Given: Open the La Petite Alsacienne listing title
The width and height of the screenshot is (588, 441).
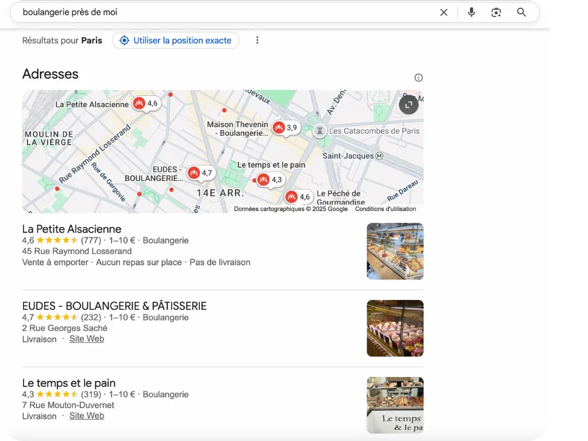Looking at the screenshot, I should [72, 229].
